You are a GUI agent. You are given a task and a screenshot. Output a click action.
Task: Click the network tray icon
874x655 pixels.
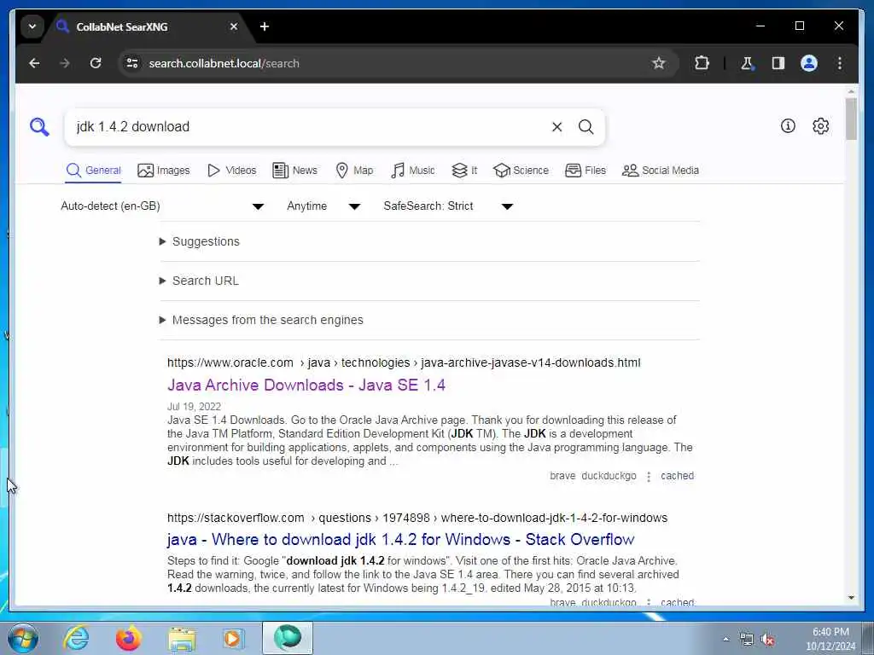coord(746,640)
